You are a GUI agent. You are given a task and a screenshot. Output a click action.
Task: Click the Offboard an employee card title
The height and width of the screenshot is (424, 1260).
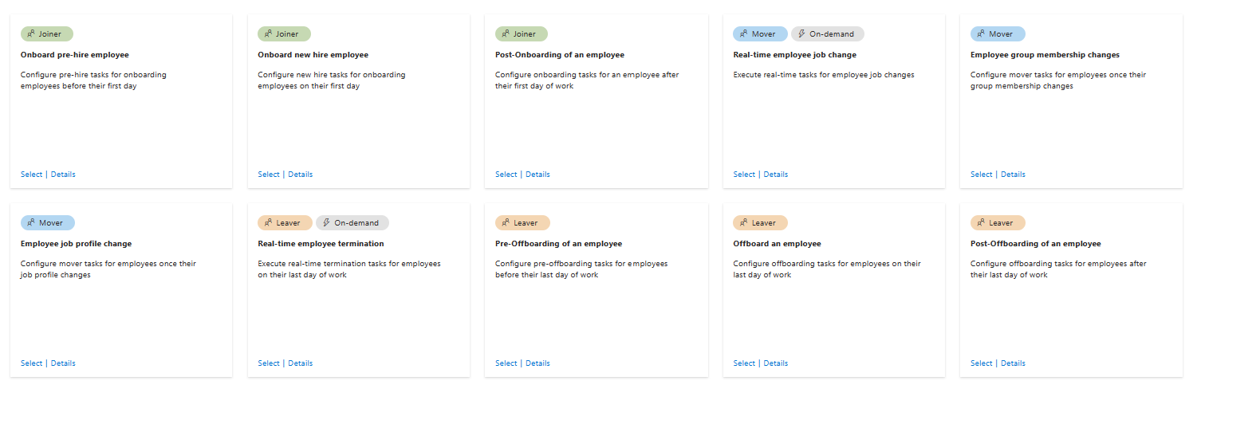click(777, 244)
